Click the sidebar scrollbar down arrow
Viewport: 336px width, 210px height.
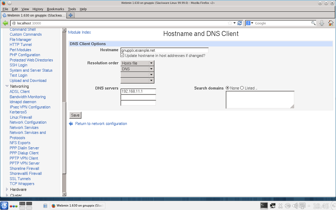[x=64, y=194]
